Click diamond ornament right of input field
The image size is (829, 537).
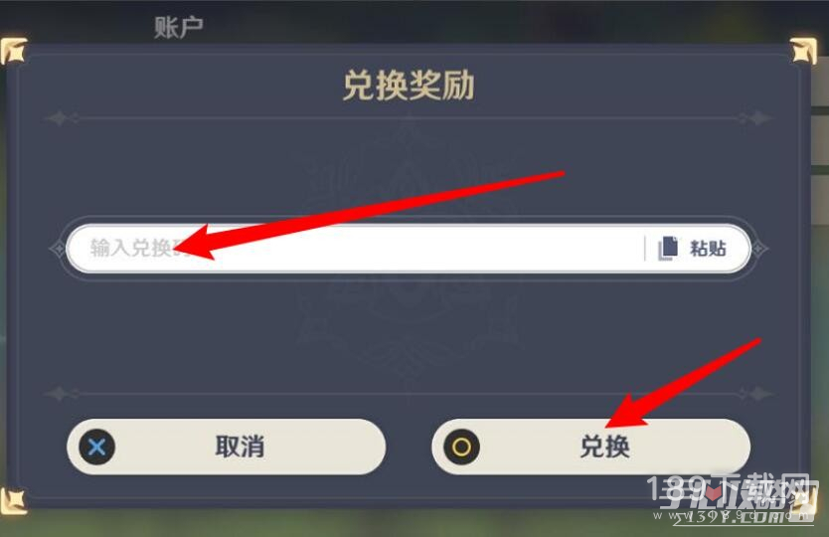pos(759,249)
